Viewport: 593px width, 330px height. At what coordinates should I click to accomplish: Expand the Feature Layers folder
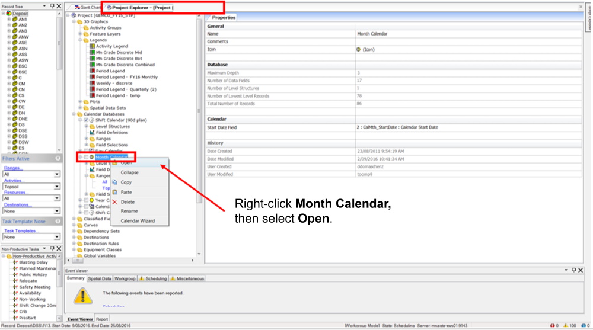click(x=80, y=34)
